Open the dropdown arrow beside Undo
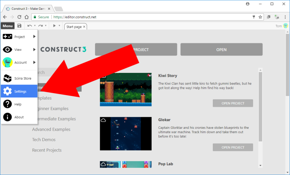This screenshot has height=175, width=290. (x=35, y=26)
